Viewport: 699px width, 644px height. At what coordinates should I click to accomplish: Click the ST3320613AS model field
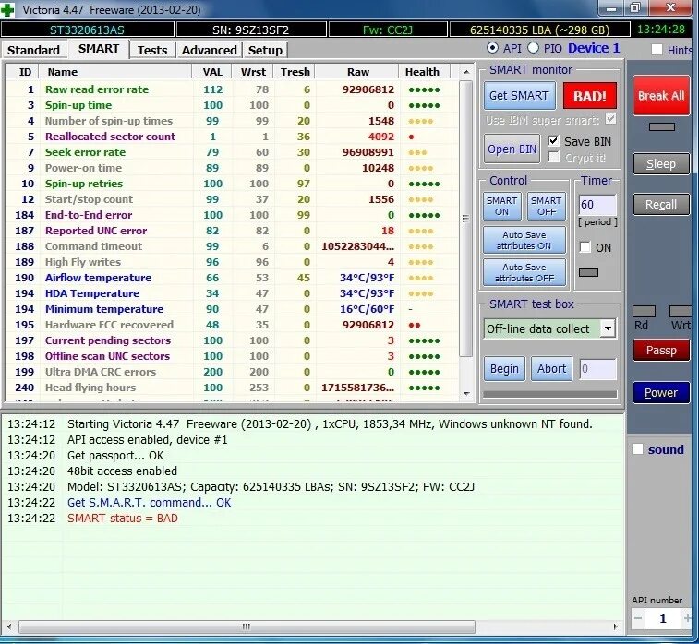tap(88, 30)
